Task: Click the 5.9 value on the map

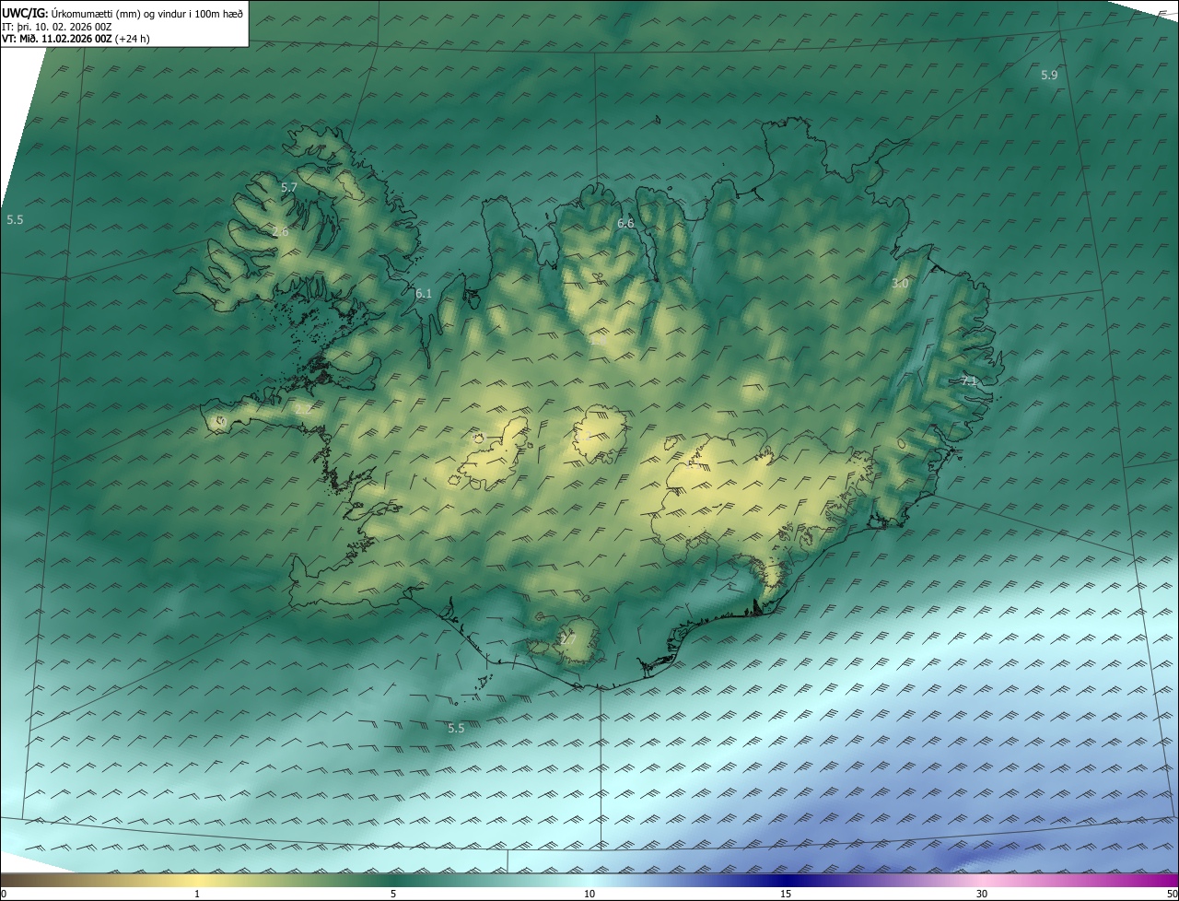Action: pos(1049,76)
